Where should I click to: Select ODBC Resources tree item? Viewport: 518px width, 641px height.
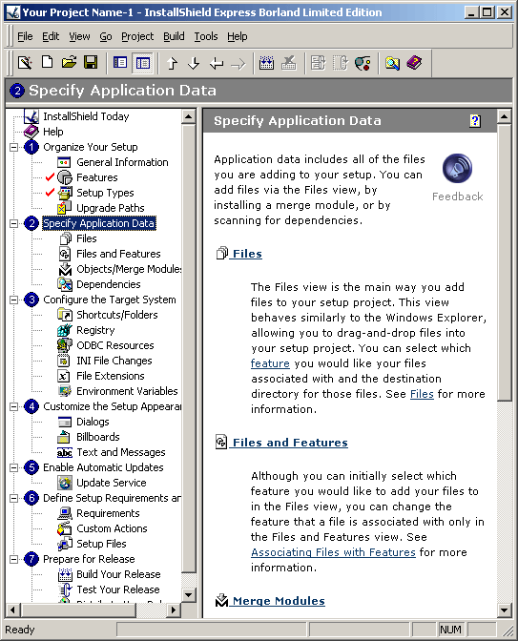(x=115, y=345)
